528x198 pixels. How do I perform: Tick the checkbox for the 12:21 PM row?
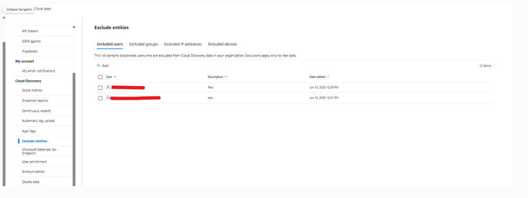[100, 98]
